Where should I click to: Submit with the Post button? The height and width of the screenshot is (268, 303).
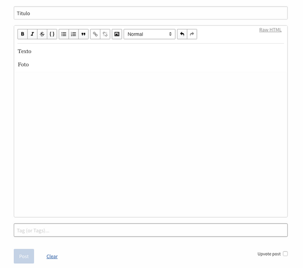24,256
